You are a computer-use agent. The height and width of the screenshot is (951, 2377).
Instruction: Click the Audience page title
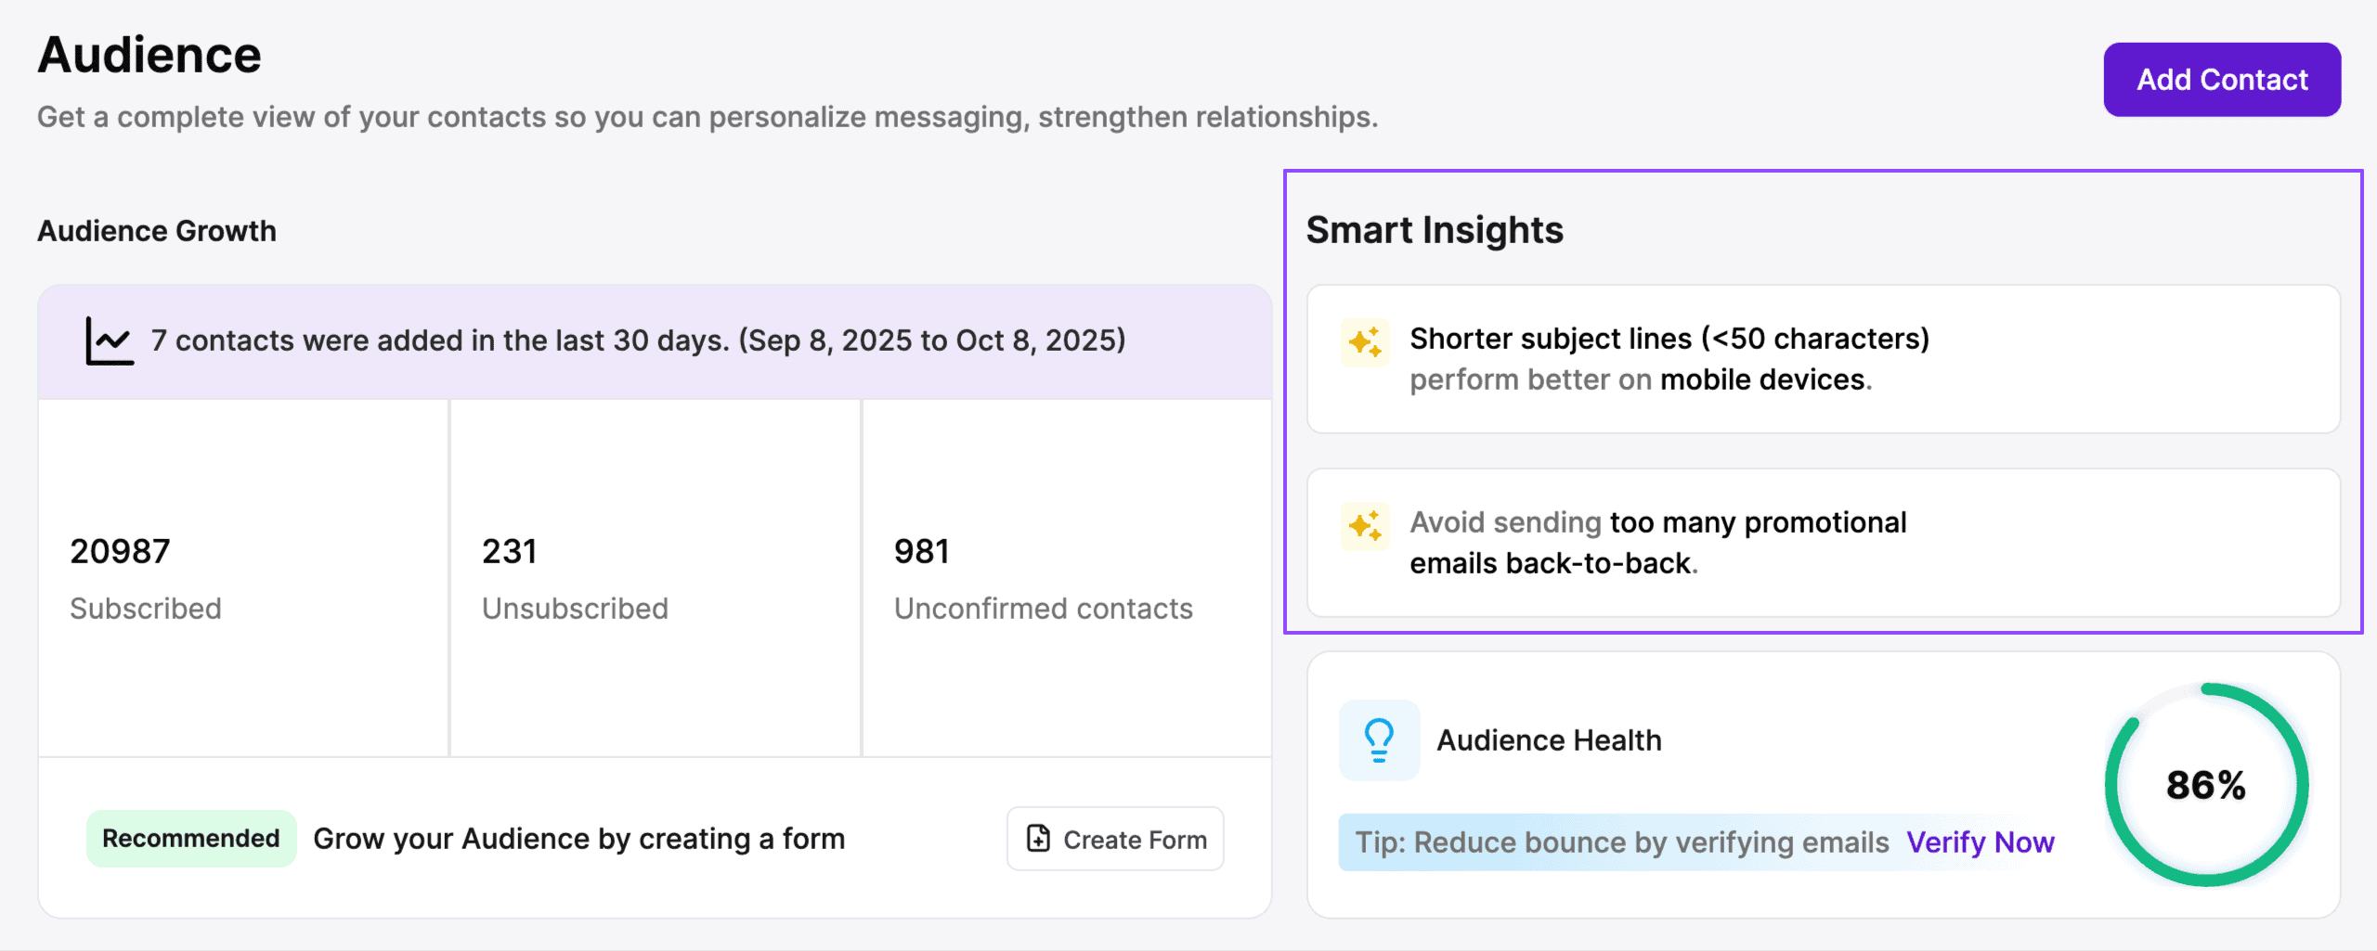pos(149,55)
